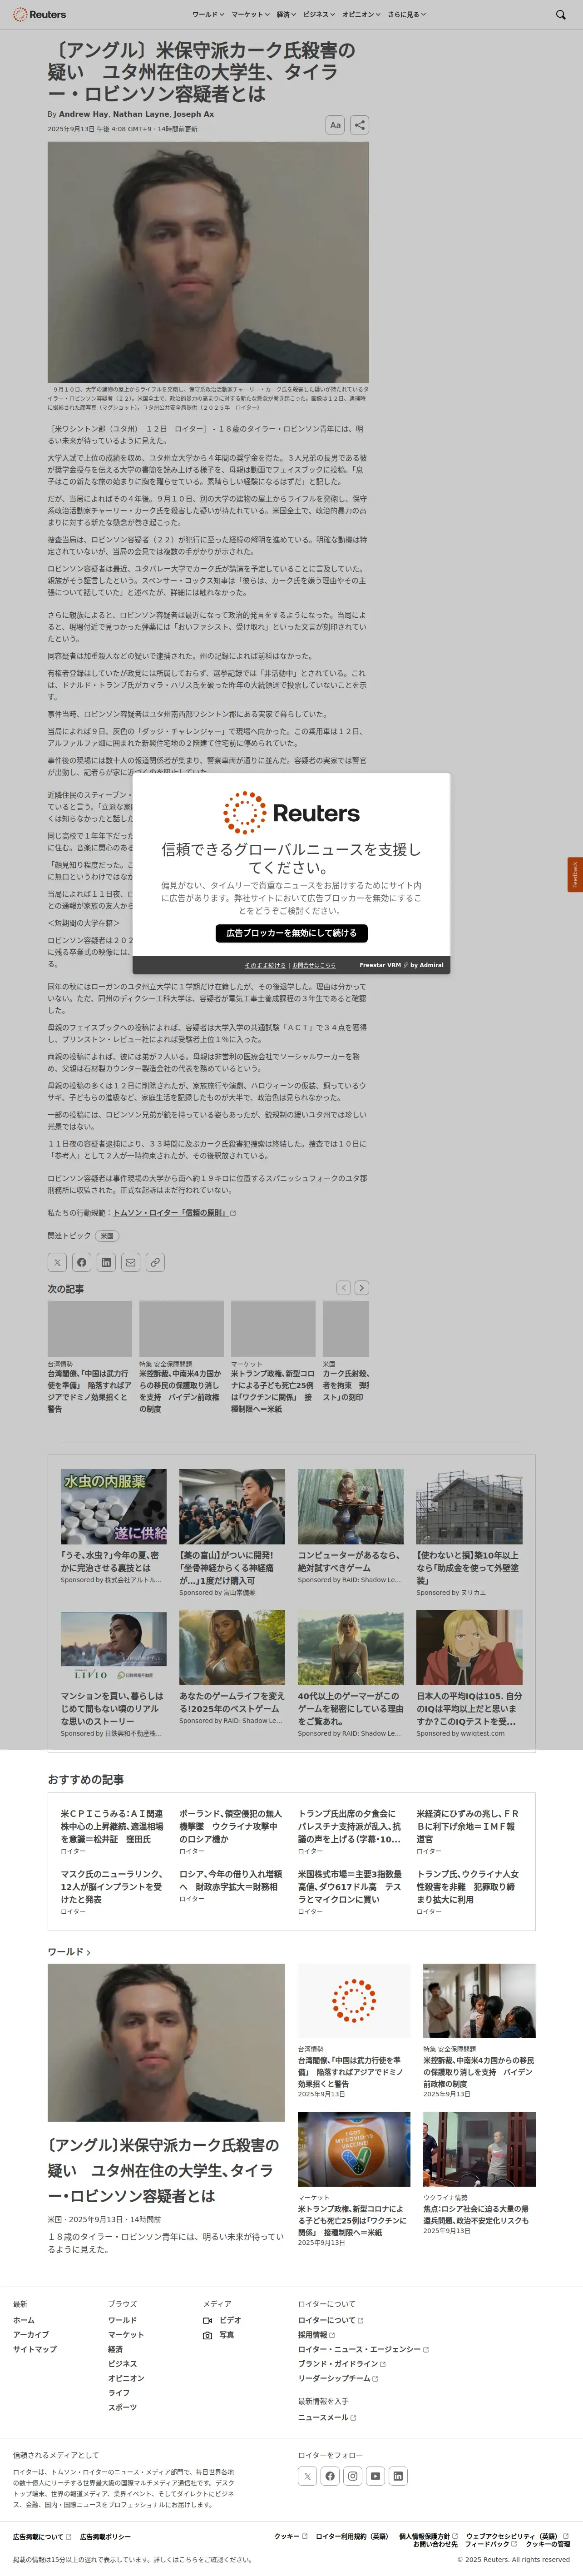
Task: Open the 台湾閣僚 story in 次の記事
Action: point(90,1391)
